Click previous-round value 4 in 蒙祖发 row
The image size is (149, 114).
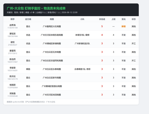114,35
